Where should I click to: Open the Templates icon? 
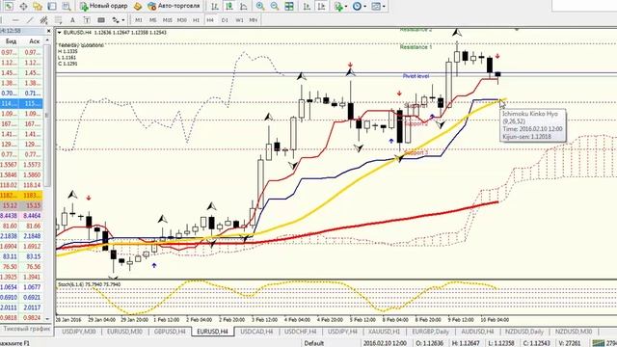coord(376,7)
